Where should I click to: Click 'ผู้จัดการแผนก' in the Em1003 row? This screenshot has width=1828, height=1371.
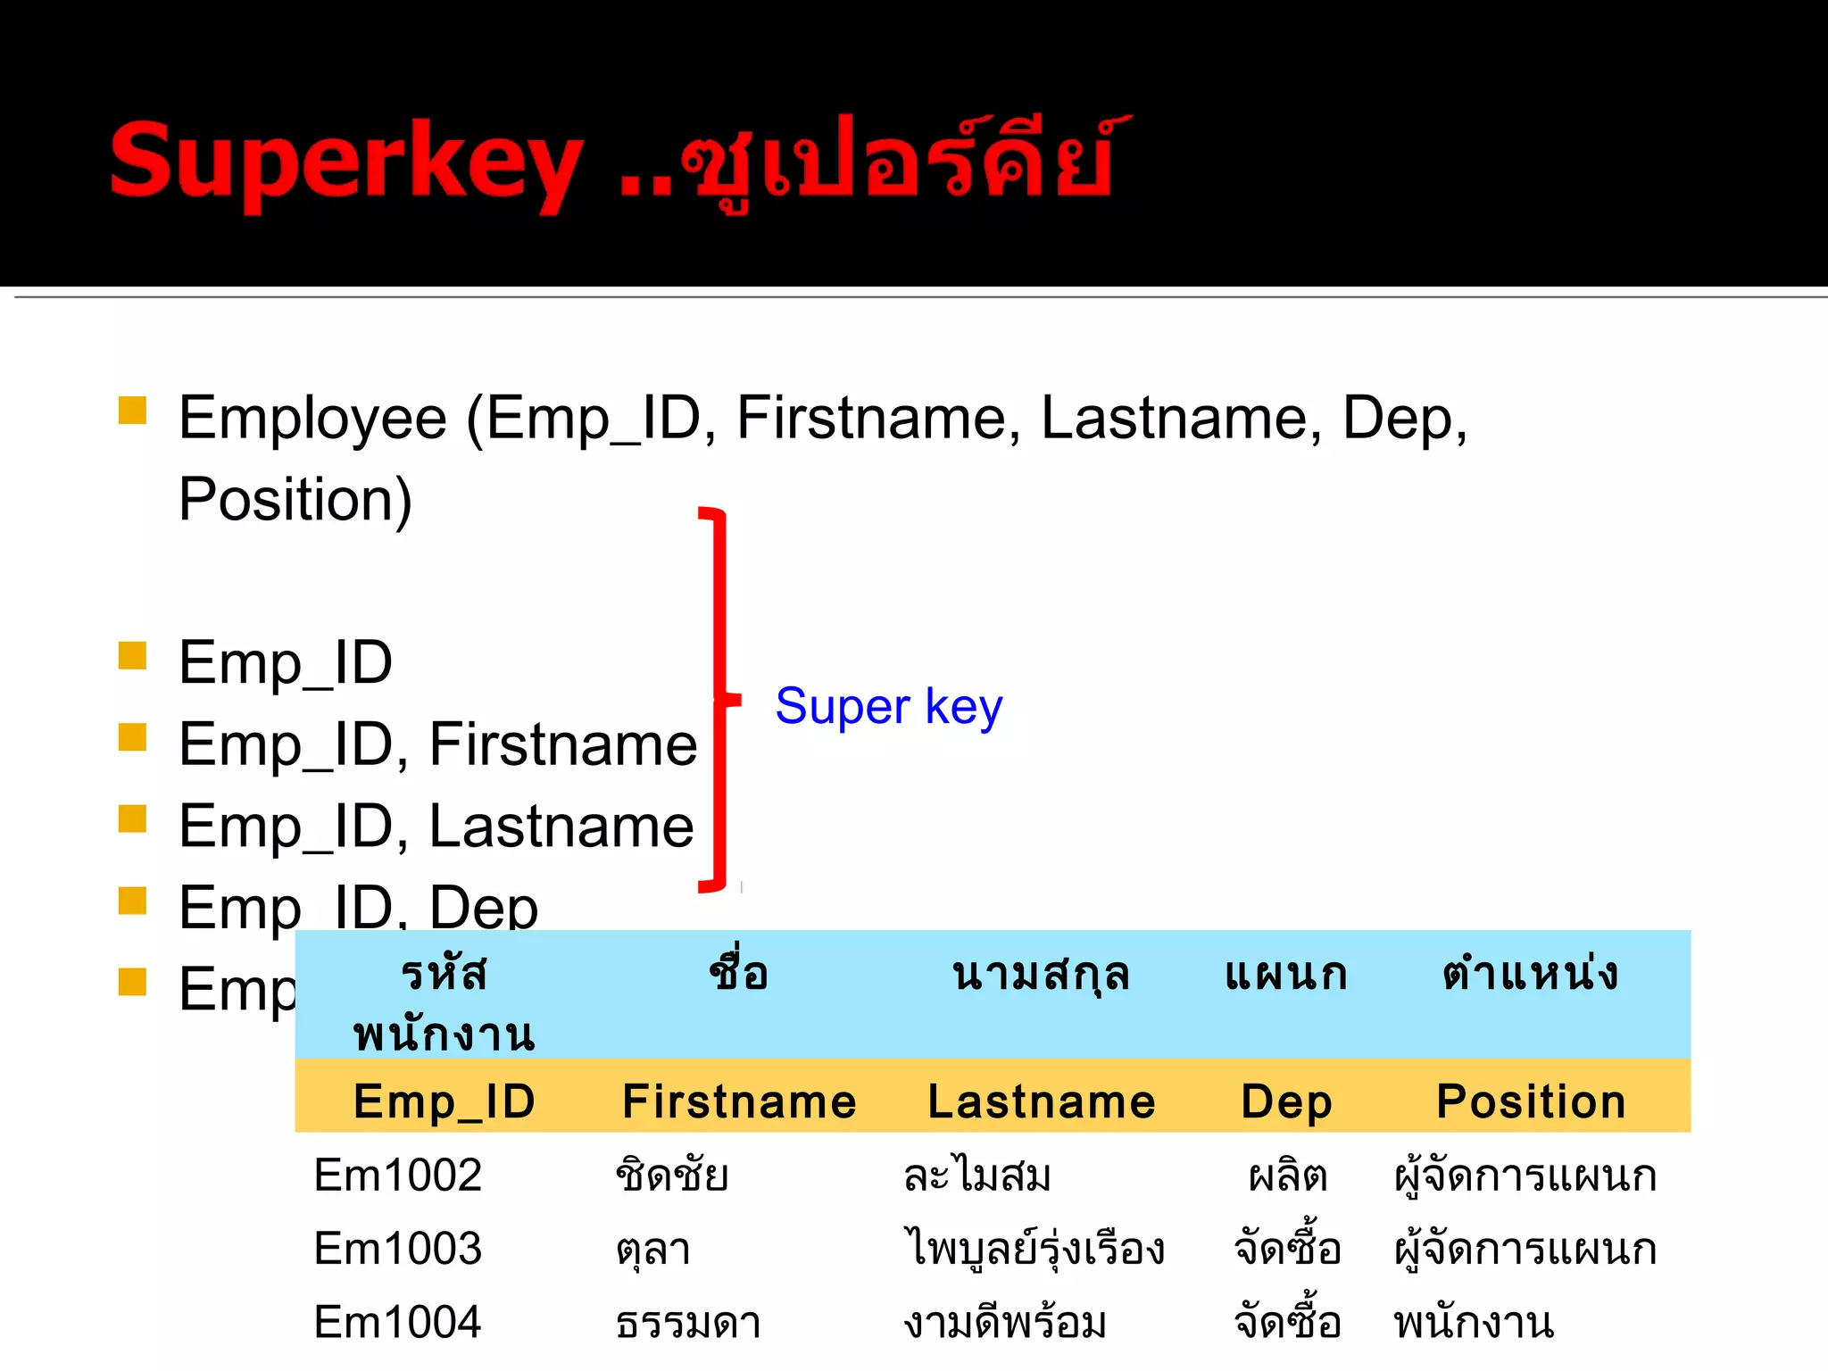coord(1525,1251)
